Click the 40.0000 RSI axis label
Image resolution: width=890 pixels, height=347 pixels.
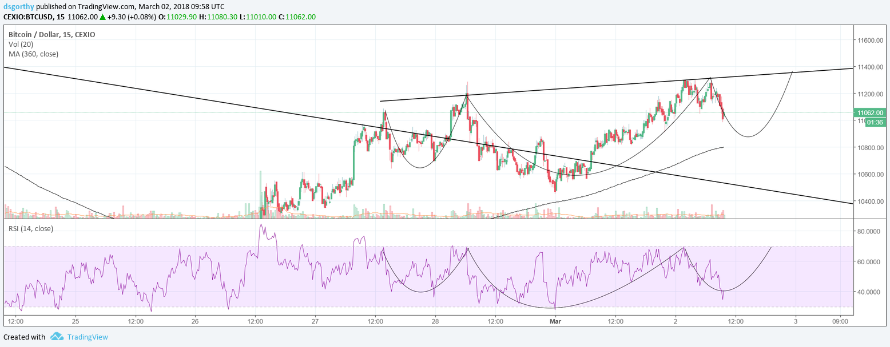point(870,292)
